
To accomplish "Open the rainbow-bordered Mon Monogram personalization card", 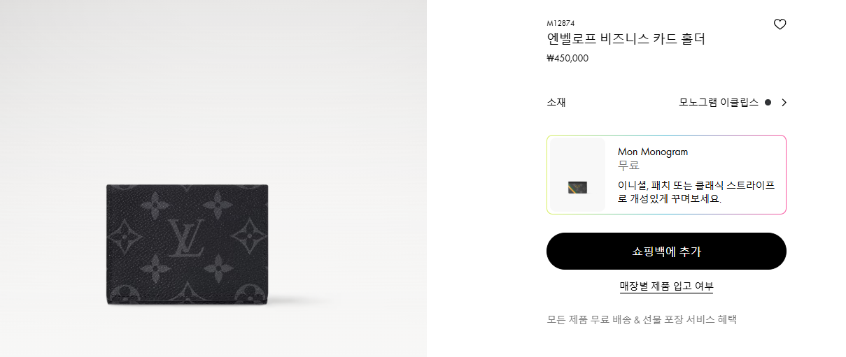I will coord(666,175).
